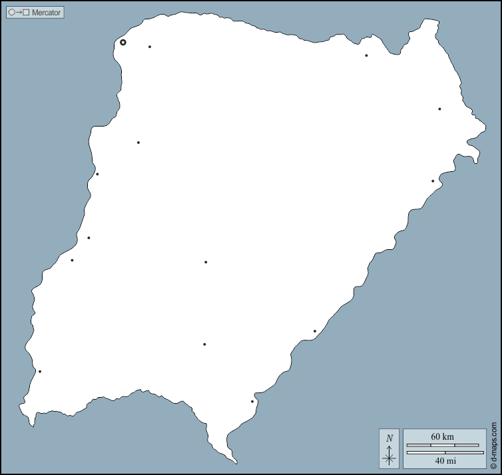Image resolution: width=502 pixels, height=475 pixels.
Task: Click the south-central city dot below the center dot
Action: point(204,344)
